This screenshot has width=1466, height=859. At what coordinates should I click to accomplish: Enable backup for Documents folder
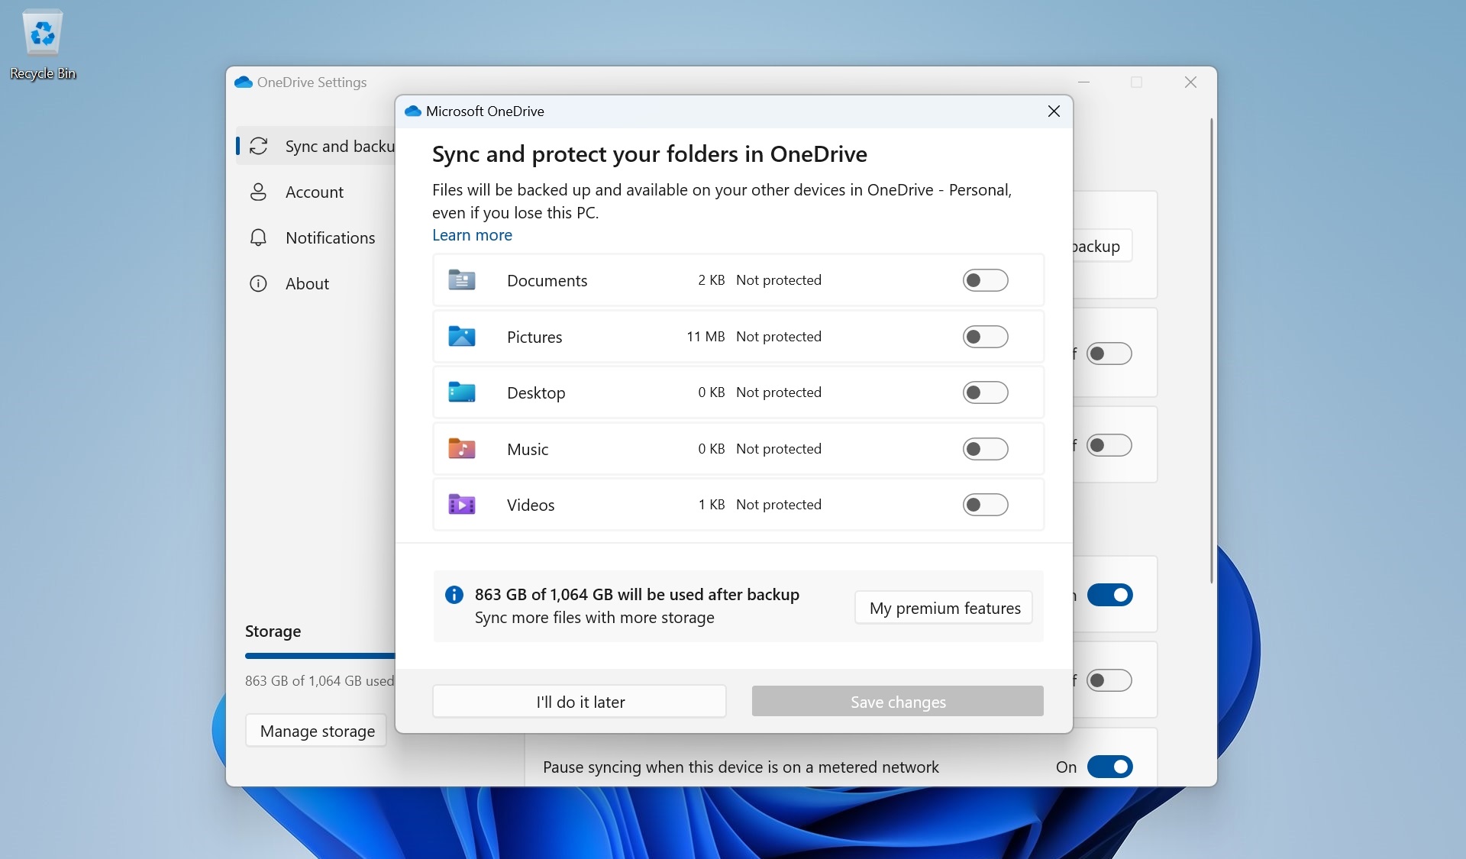point(985,280)
